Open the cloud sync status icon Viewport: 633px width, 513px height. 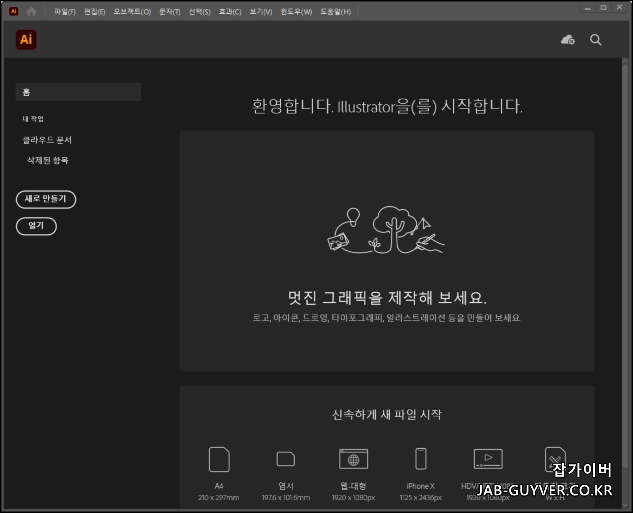click(568, 40)
